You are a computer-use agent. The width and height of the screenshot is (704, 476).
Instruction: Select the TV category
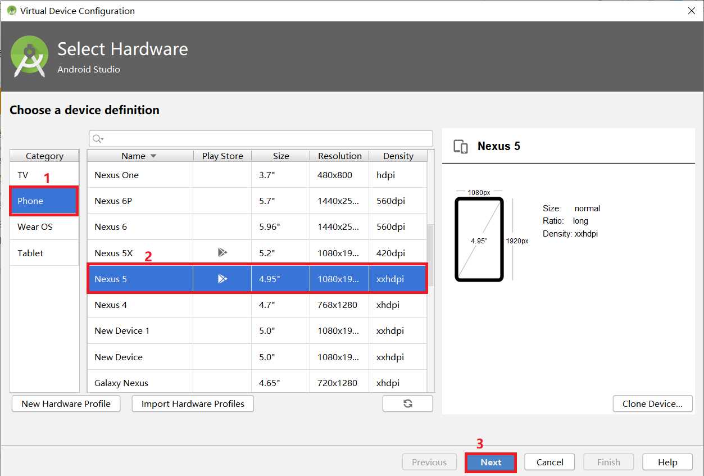(44, 175)
